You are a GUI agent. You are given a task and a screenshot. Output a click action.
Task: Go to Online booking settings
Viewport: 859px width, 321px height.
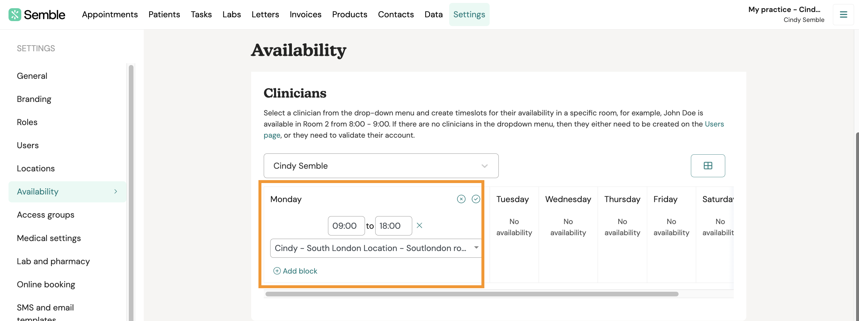point(46,284)
